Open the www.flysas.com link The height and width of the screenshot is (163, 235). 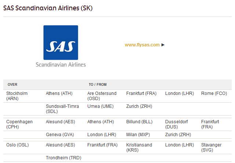(x=142, y=45)
